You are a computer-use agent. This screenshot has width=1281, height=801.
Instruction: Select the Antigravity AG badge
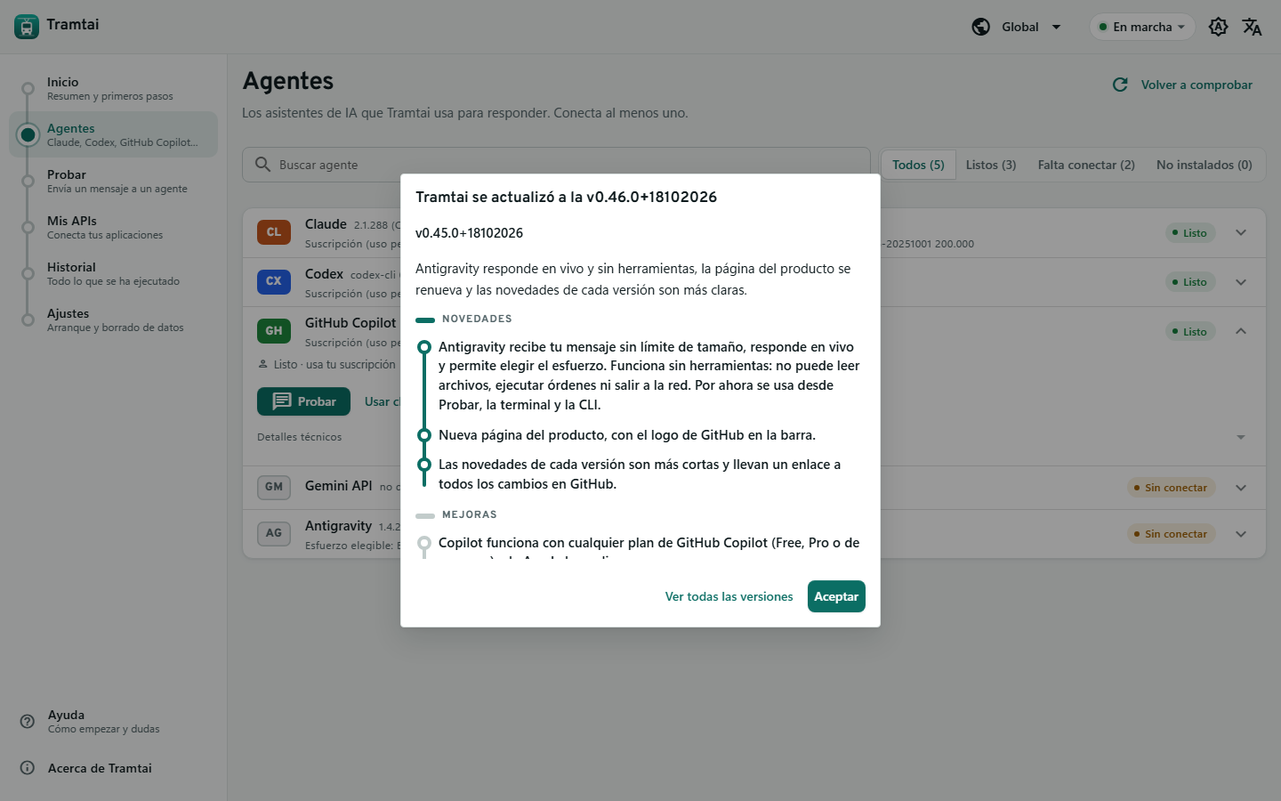[x=274, y=533]
